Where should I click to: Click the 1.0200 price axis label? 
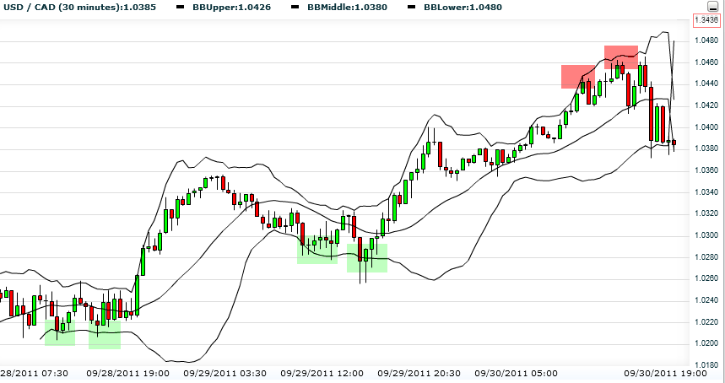click(706, 343)
